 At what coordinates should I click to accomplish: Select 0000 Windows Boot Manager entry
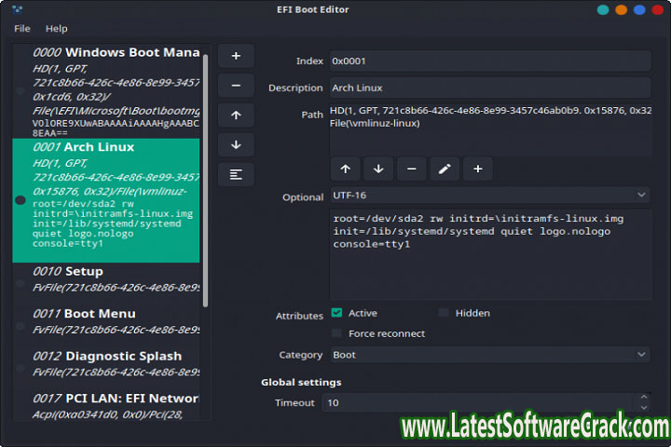[106, 91]
